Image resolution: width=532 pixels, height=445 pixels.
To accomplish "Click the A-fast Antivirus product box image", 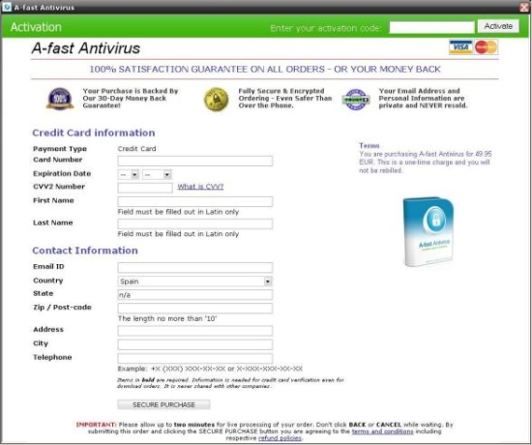I will point(428,232).
